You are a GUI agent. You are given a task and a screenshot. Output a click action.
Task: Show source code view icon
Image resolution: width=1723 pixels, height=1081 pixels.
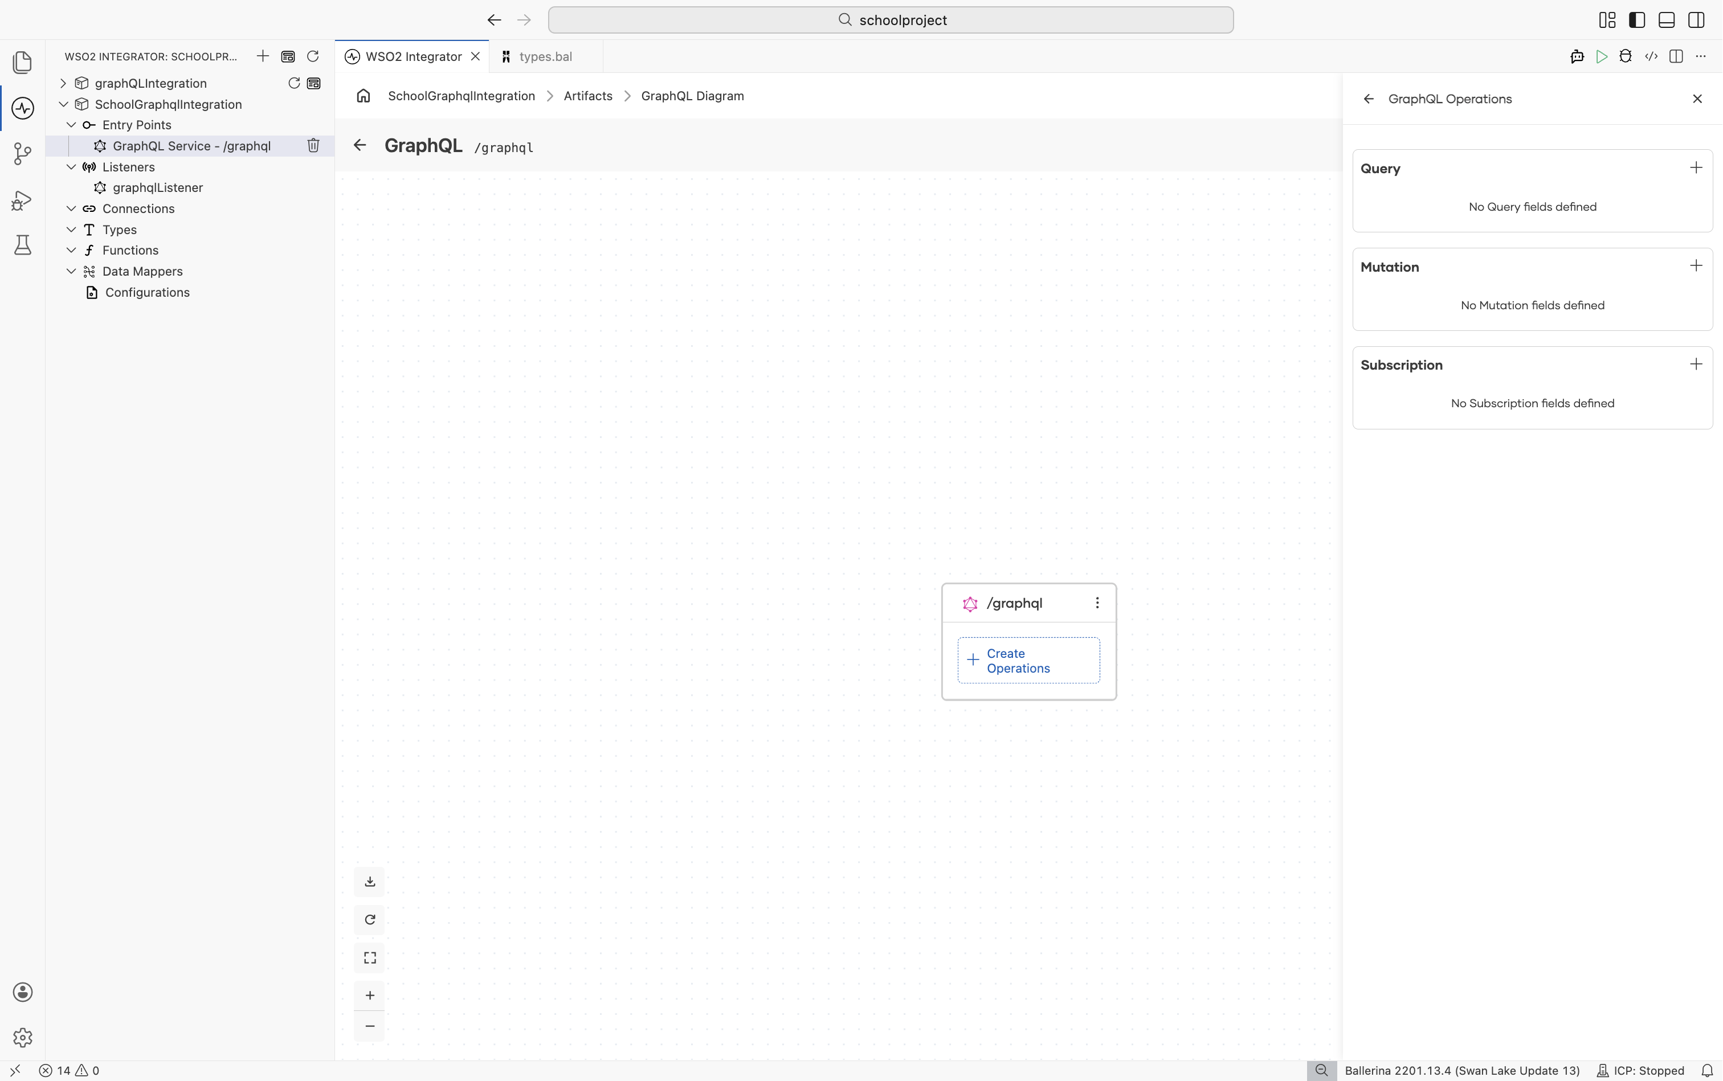(x=1651, y=56)
